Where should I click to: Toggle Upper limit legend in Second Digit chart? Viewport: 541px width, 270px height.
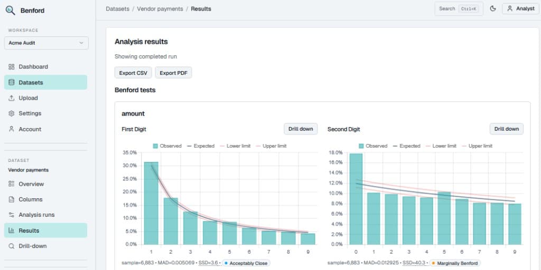coord(477,146)
